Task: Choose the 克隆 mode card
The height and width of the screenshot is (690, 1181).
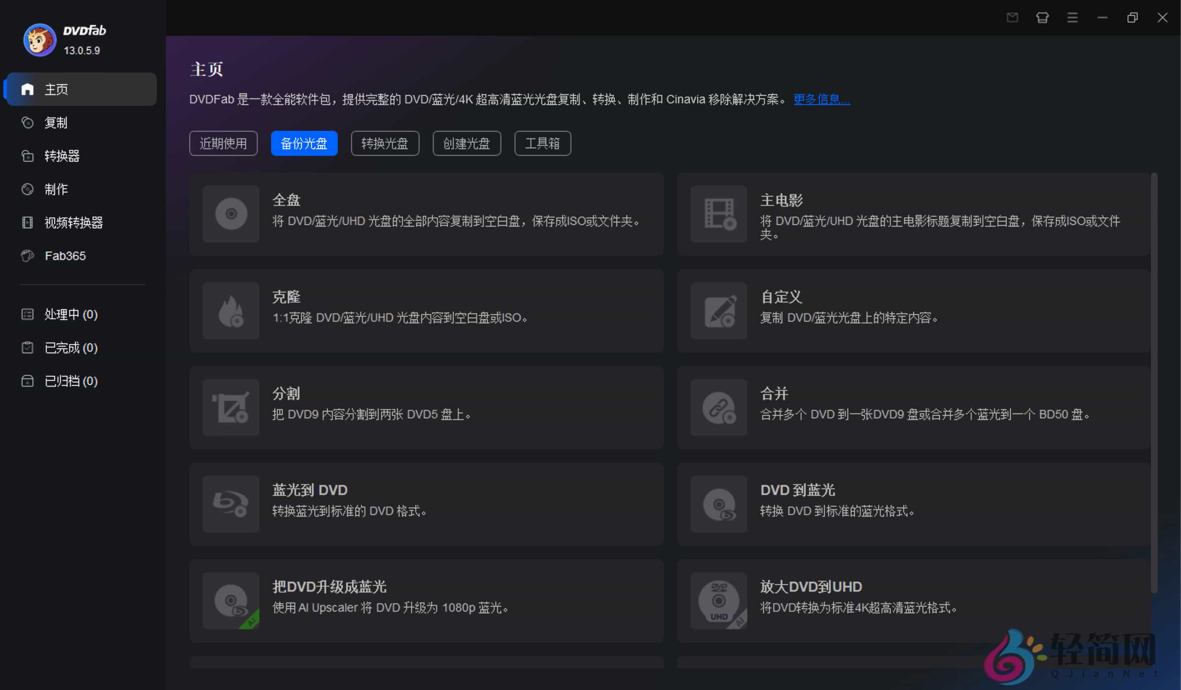Action: (427, 310)
